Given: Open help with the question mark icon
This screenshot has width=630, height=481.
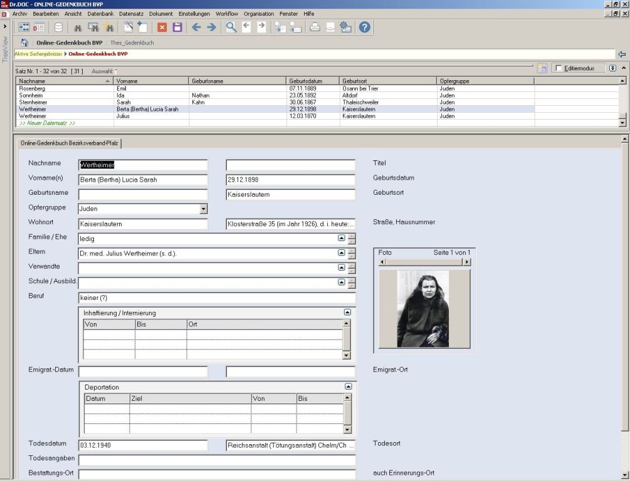Looking at the screenshot, I should (x=365, y=28).
